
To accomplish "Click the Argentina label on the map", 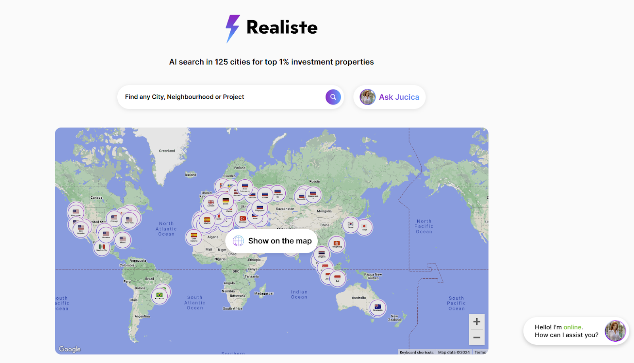I will pyautogui.click(x=142, y=316).
